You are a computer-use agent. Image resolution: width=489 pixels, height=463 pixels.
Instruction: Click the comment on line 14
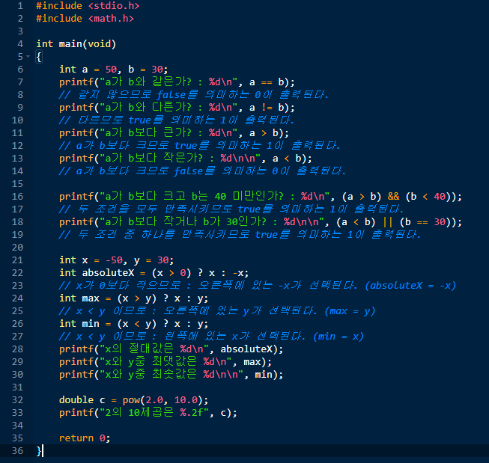tap(202, 171)
